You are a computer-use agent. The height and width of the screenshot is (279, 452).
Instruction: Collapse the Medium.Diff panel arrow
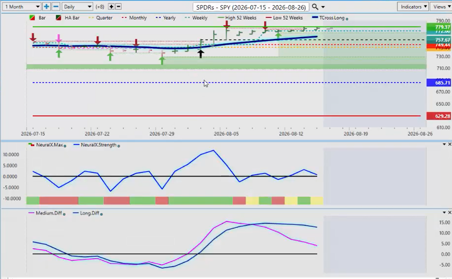click(444, 213)
